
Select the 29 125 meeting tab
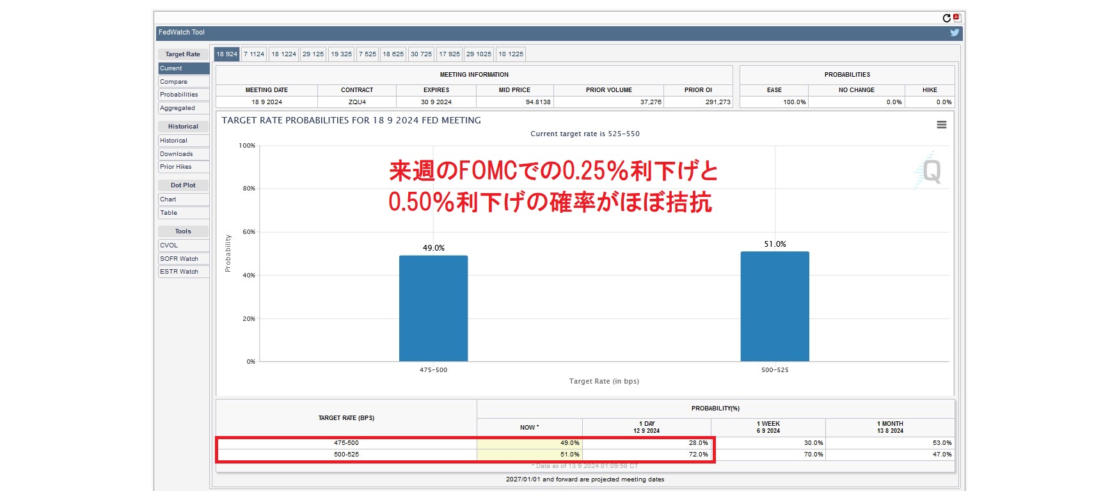tap(313, 54)
